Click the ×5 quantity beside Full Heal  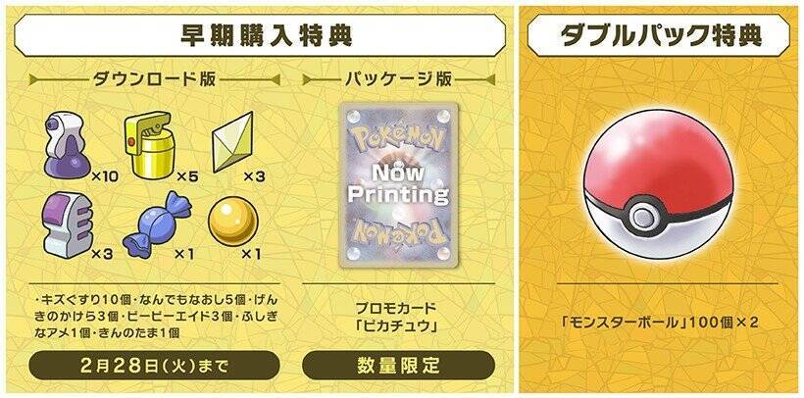tap(187, 177)
